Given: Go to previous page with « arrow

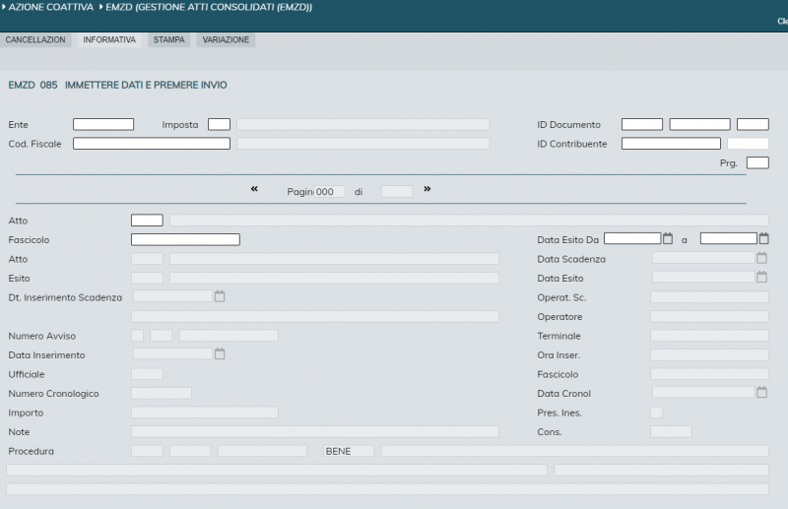Looking at the screenshot, I should [x=254, y=189].
